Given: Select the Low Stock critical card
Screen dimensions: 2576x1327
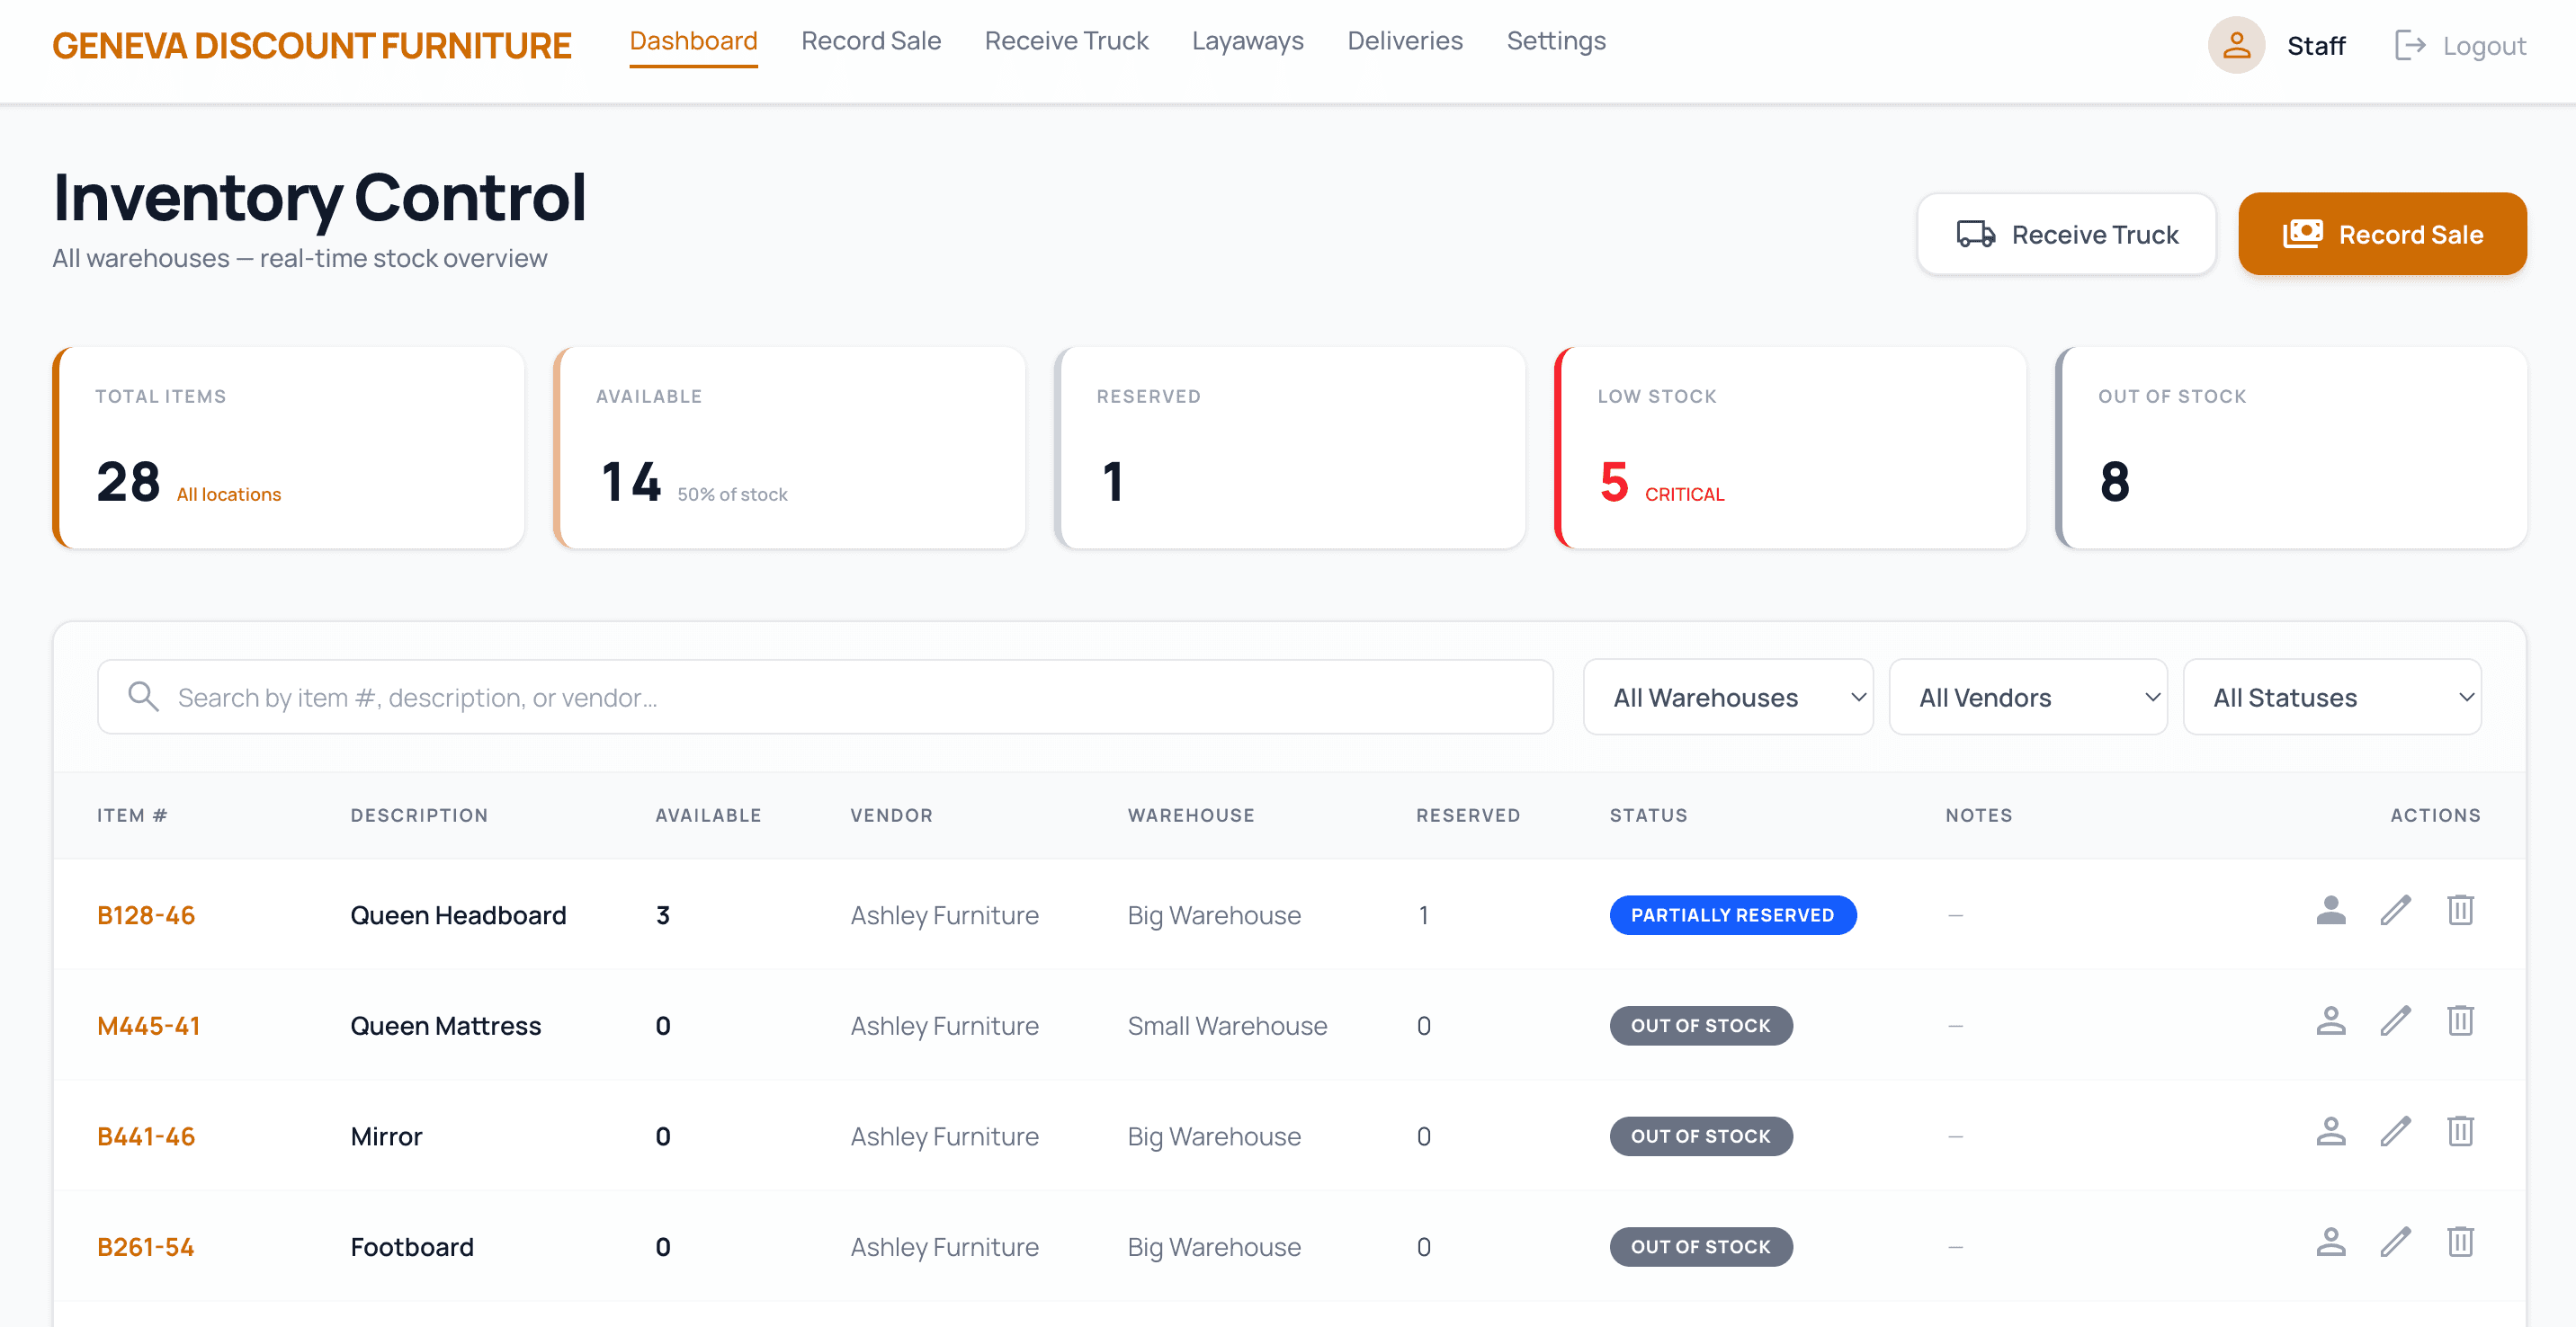Looking at the screenshot, I should 1790,448.
